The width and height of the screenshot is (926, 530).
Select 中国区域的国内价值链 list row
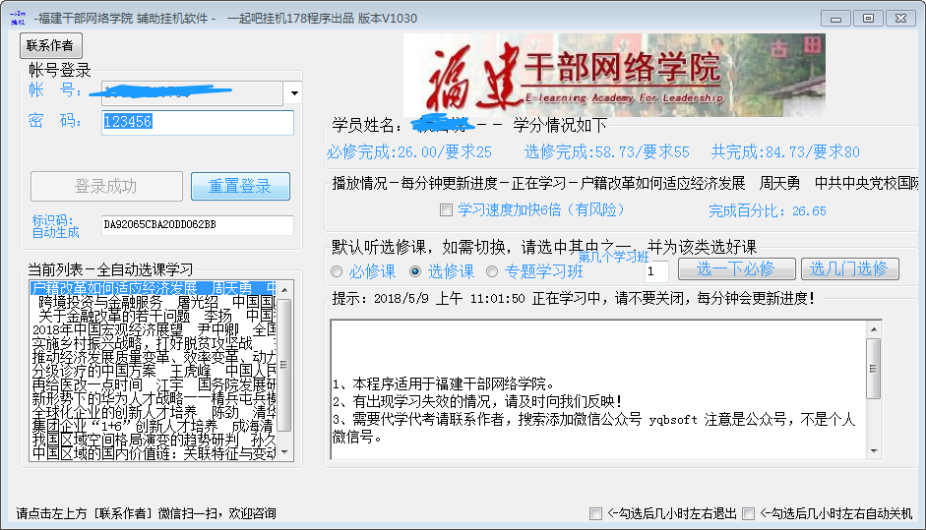pos(153,453)
